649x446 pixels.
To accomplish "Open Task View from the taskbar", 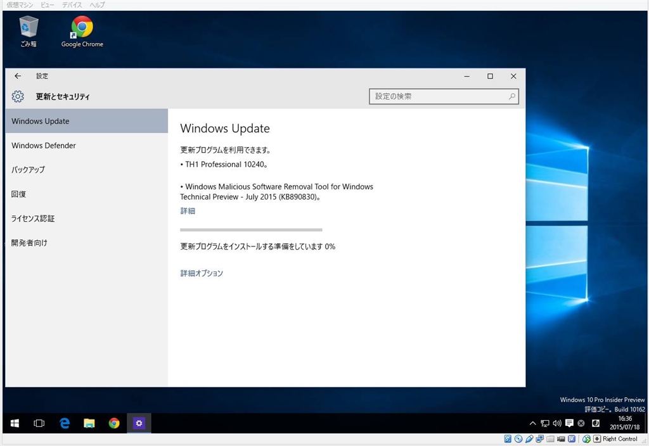I will click(39, 423).
